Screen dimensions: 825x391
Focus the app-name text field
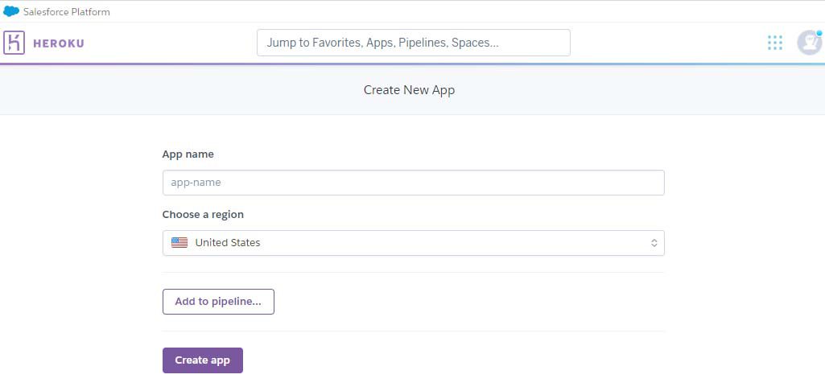[x=413, y=183]
